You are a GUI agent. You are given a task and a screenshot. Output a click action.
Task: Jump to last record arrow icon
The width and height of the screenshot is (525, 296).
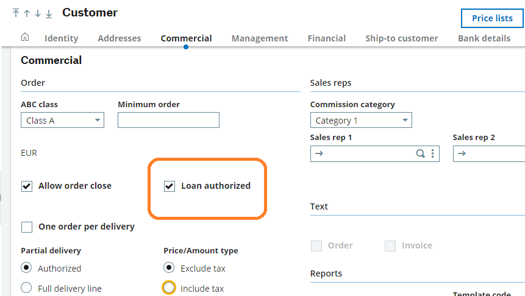click(x=49, y=13)
